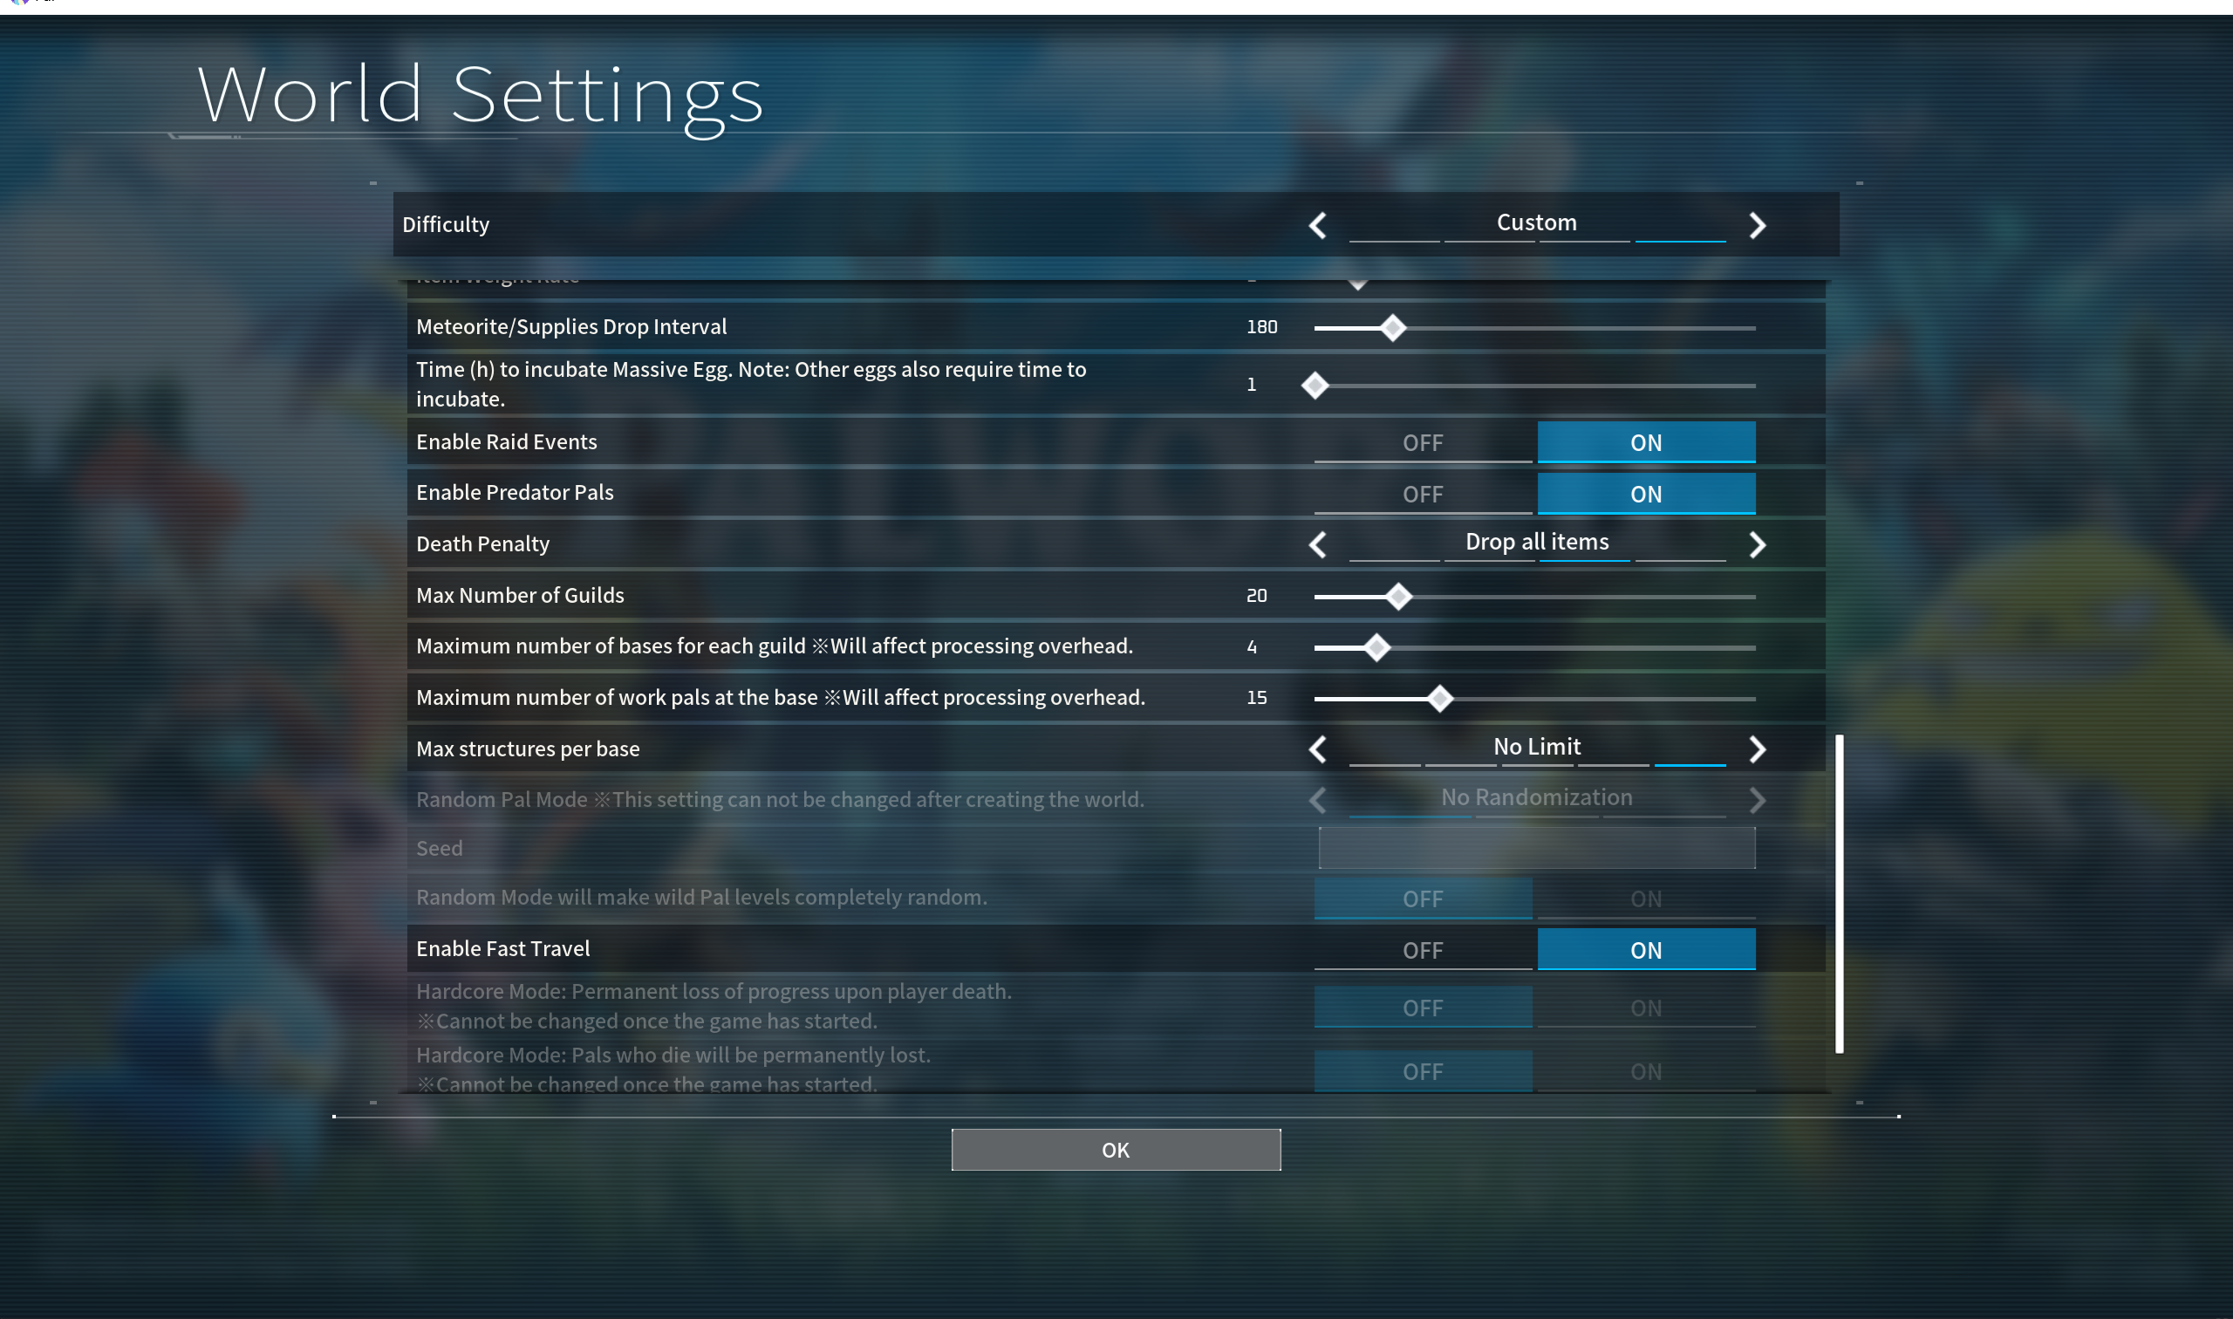This screenshot has width=2233, height=1319.
Task: Click the No Limit structures value
Action: [1536, 746]
